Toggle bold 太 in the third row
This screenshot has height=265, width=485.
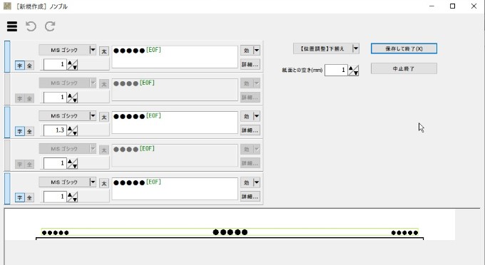(x=104, y=117)
